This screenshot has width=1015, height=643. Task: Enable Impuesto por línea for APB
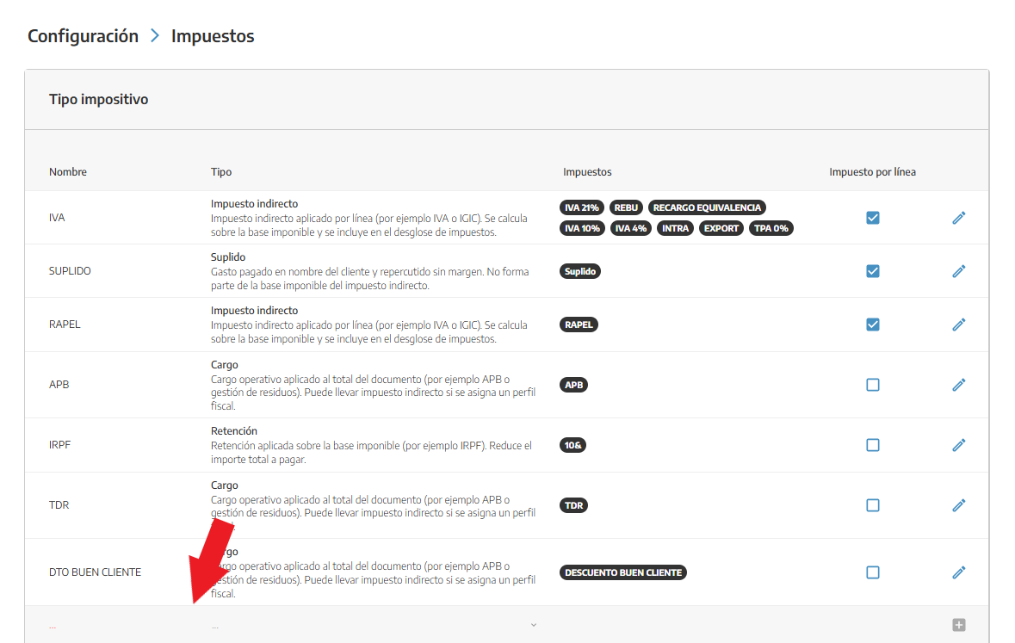click(872, 385)
